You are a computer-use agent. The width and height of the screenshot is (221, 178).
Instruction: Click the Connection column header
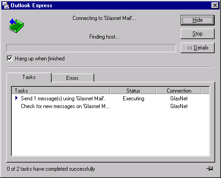coord(179,91)
